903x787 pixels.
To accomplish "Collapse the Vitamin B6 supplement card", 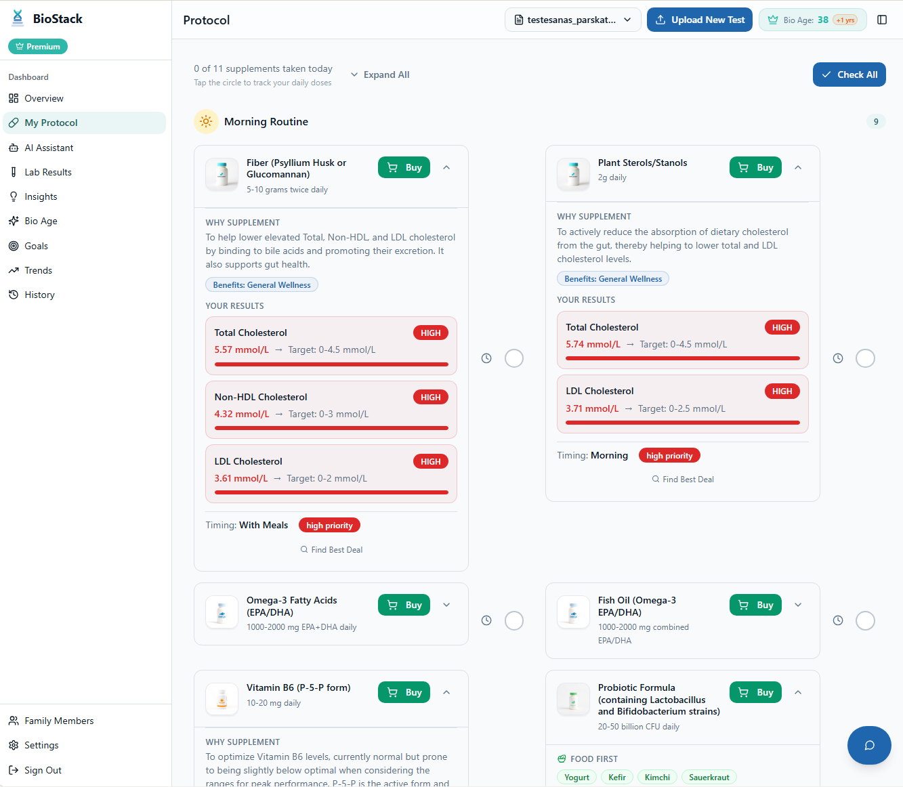I will point(446,692).
